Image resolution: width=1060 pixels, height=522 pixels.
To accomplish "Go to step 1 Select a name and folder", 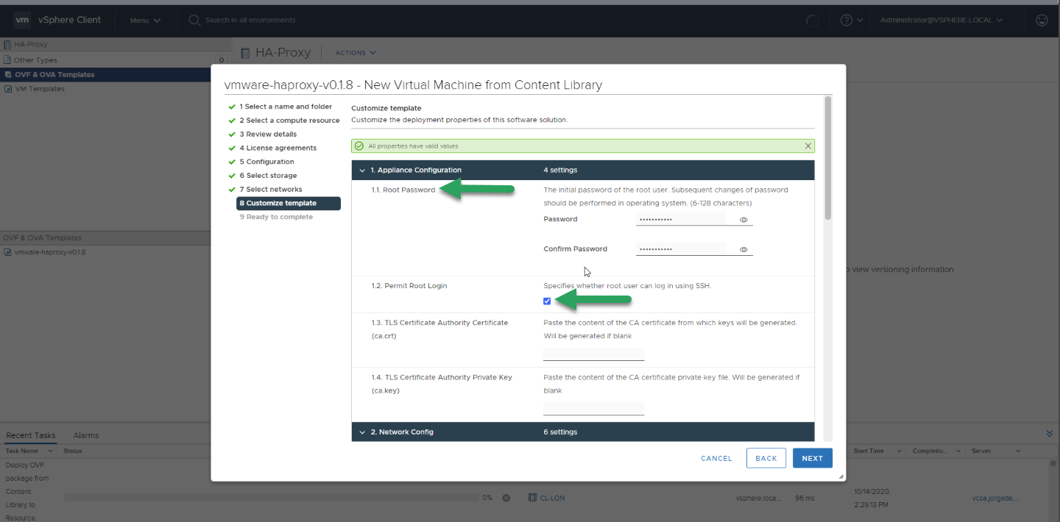I will pyautogui.click(x=286, y=107).
